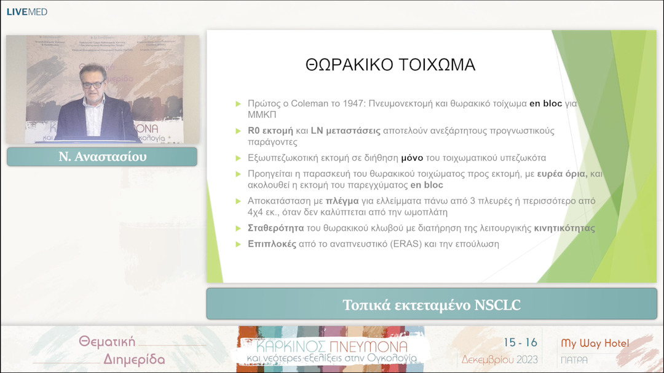Click the bullet arrow beside R0 εκτομή
This screenshot has height=373, width=664.
tap(239, 131)
